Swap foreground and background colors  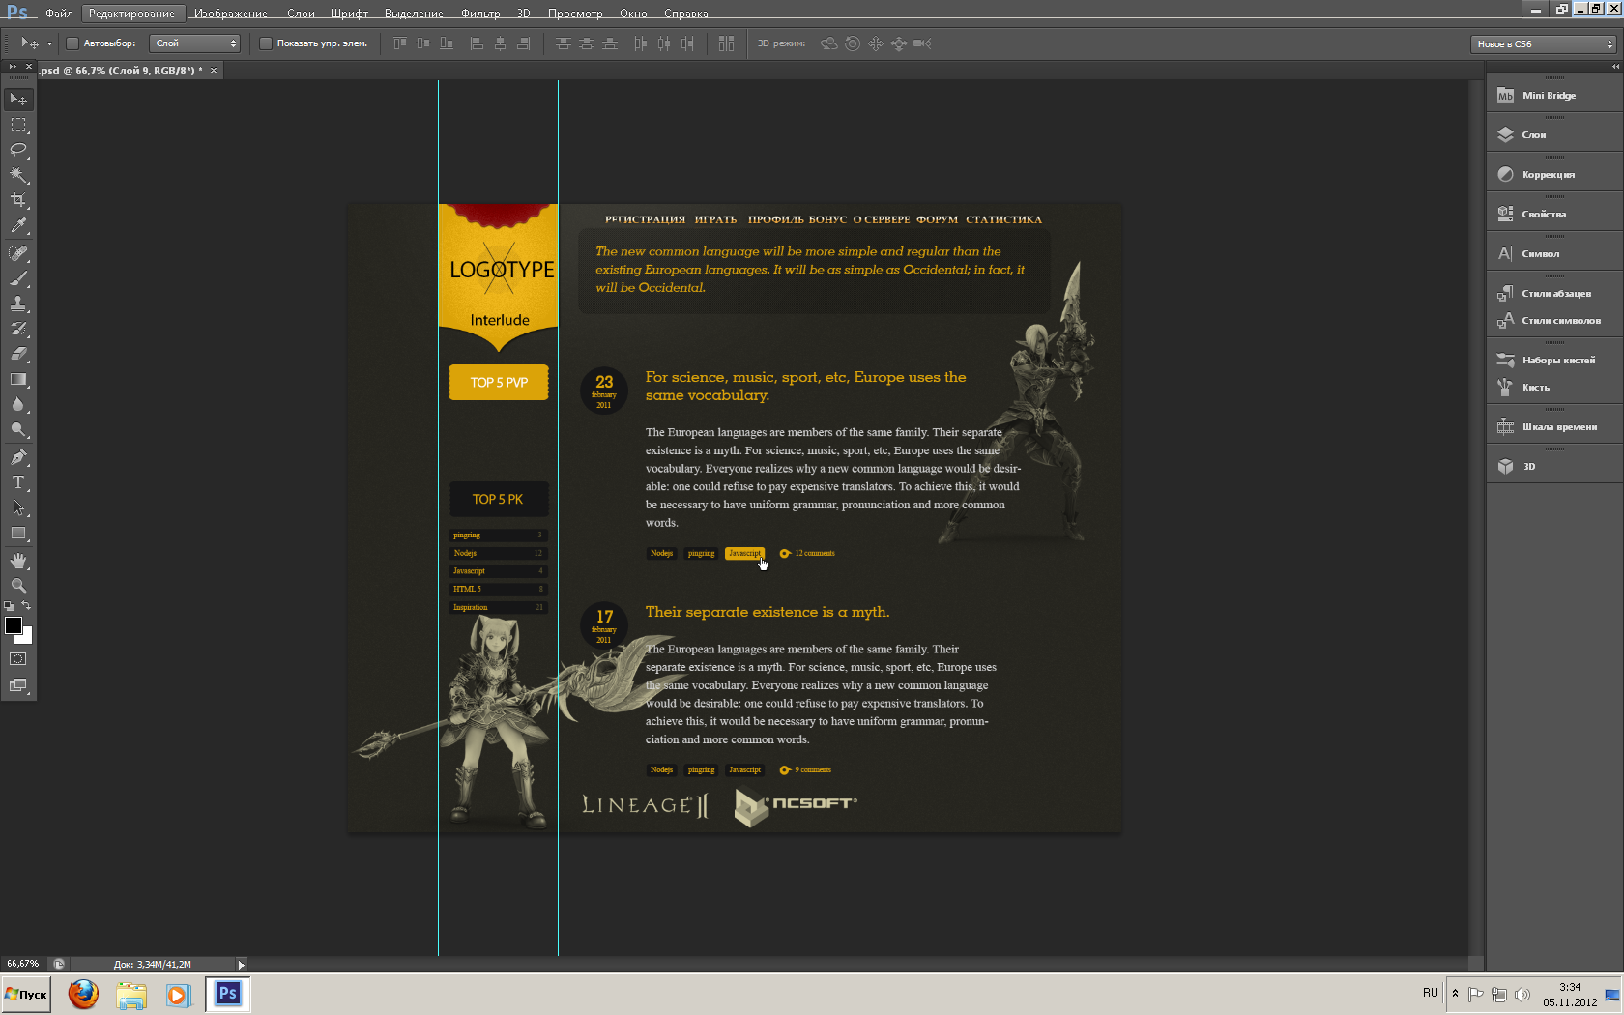pyautogui.click(x=26, y=606)
